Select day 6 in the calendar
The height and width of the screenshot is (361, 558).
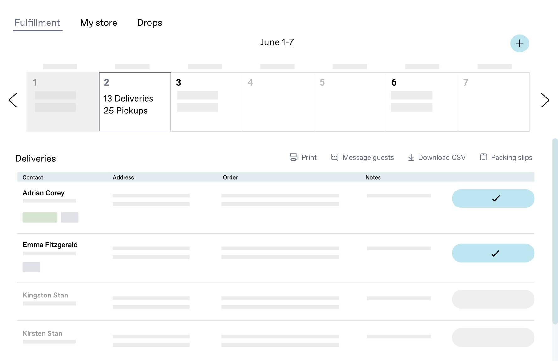pos(422,102)
